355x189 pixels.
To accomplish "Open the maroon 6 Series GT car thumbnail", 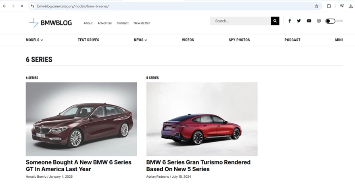I will [x=81, y=119].
